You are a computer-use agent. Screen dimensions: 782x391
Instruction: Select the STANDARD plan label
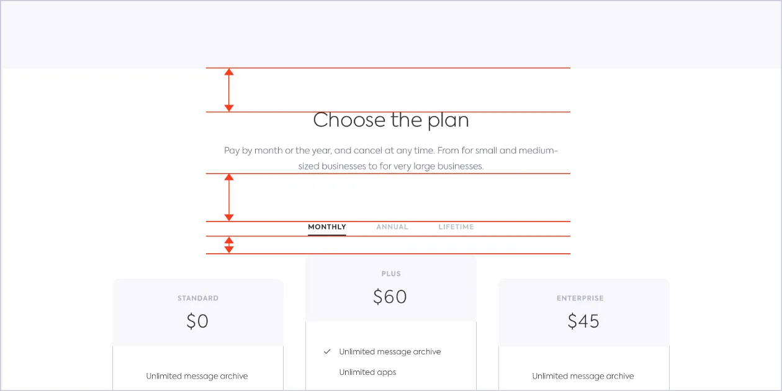[198, 299]
